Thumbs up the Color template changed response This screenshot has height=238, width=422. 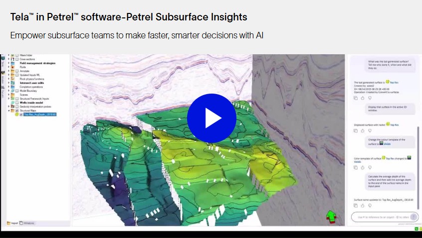[x=363, y=167]
